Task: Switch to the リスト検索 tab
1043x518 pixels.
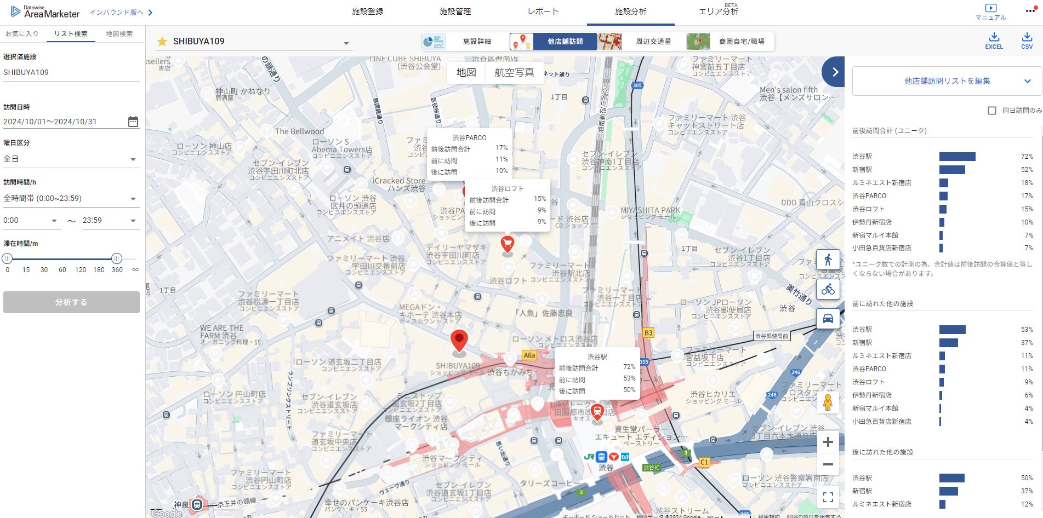Action: [x=71, y=34]
